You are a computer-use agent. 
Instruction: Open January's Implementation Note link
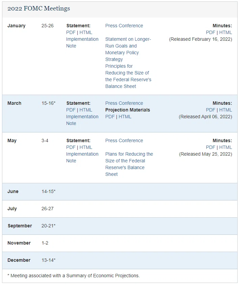coord(82,42)
